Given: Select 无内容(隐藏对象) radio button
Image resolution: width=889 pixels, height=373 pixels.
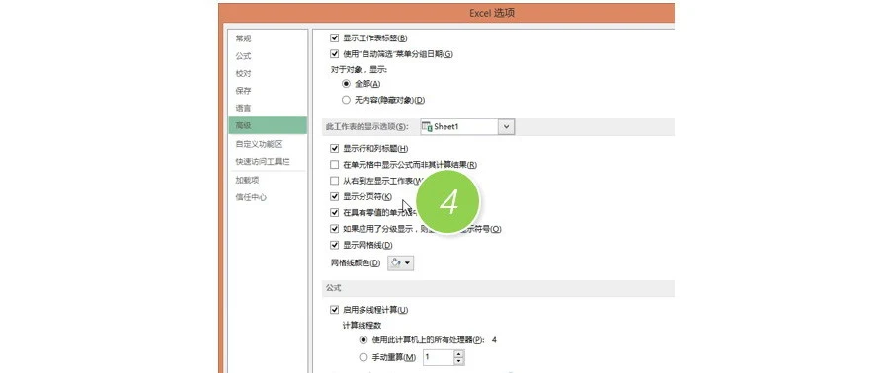Looking at the screenshot, I should tap(346, 101).
